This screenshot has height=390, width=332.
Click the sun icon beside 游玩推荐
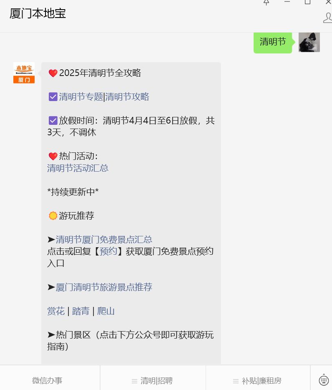[x=53, y=215]
